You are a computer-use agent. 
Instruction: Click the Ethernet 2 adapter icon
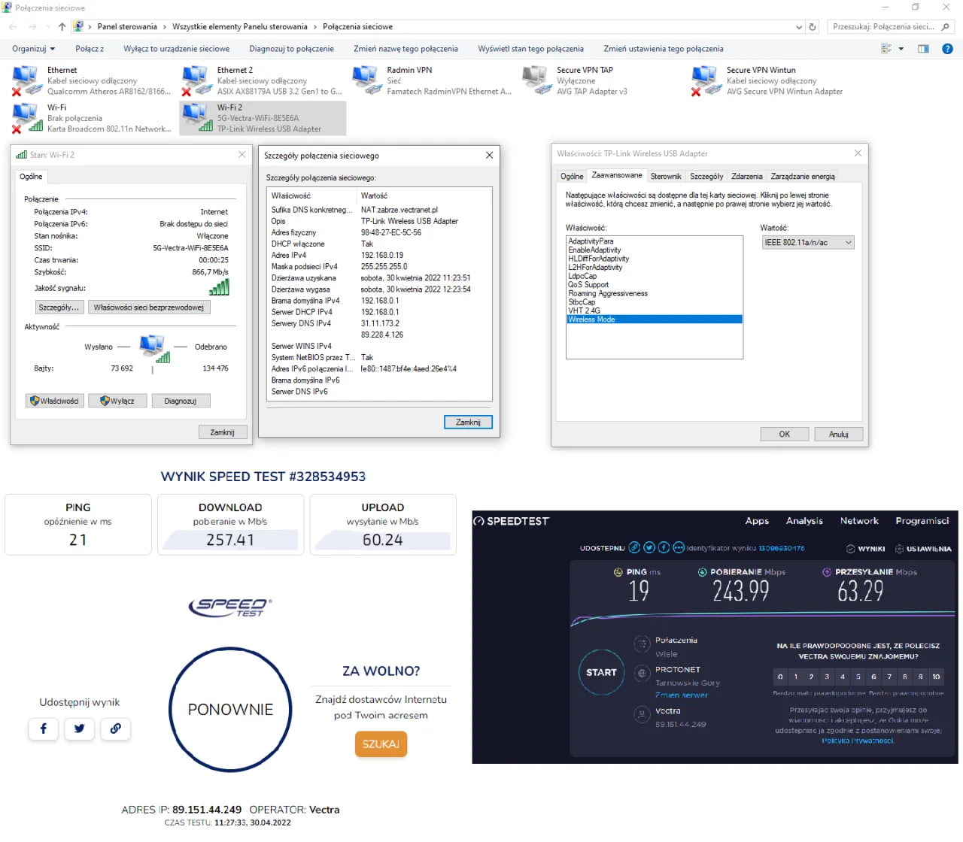196,80
